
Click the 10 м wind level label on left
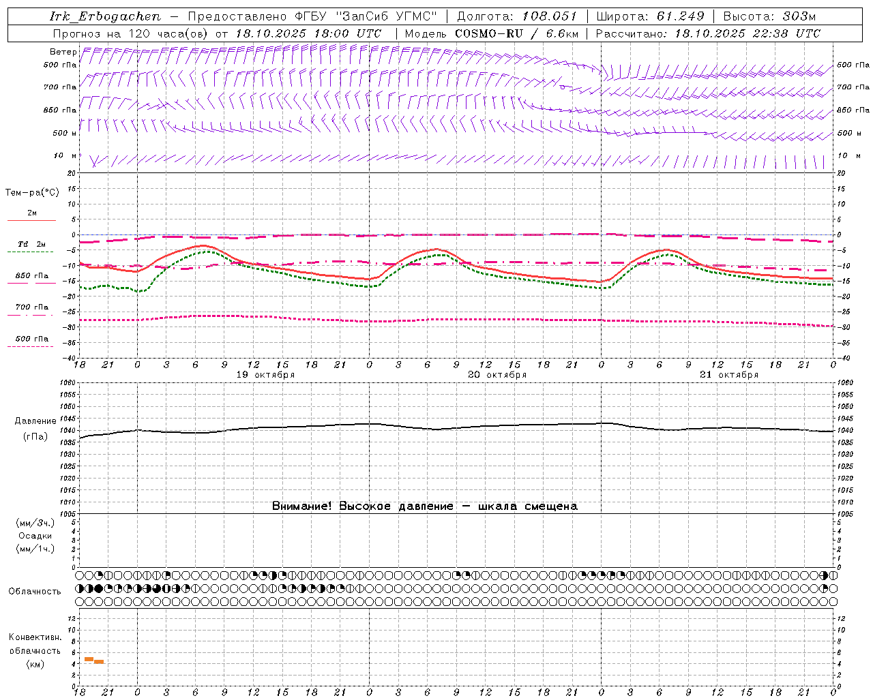65,156
